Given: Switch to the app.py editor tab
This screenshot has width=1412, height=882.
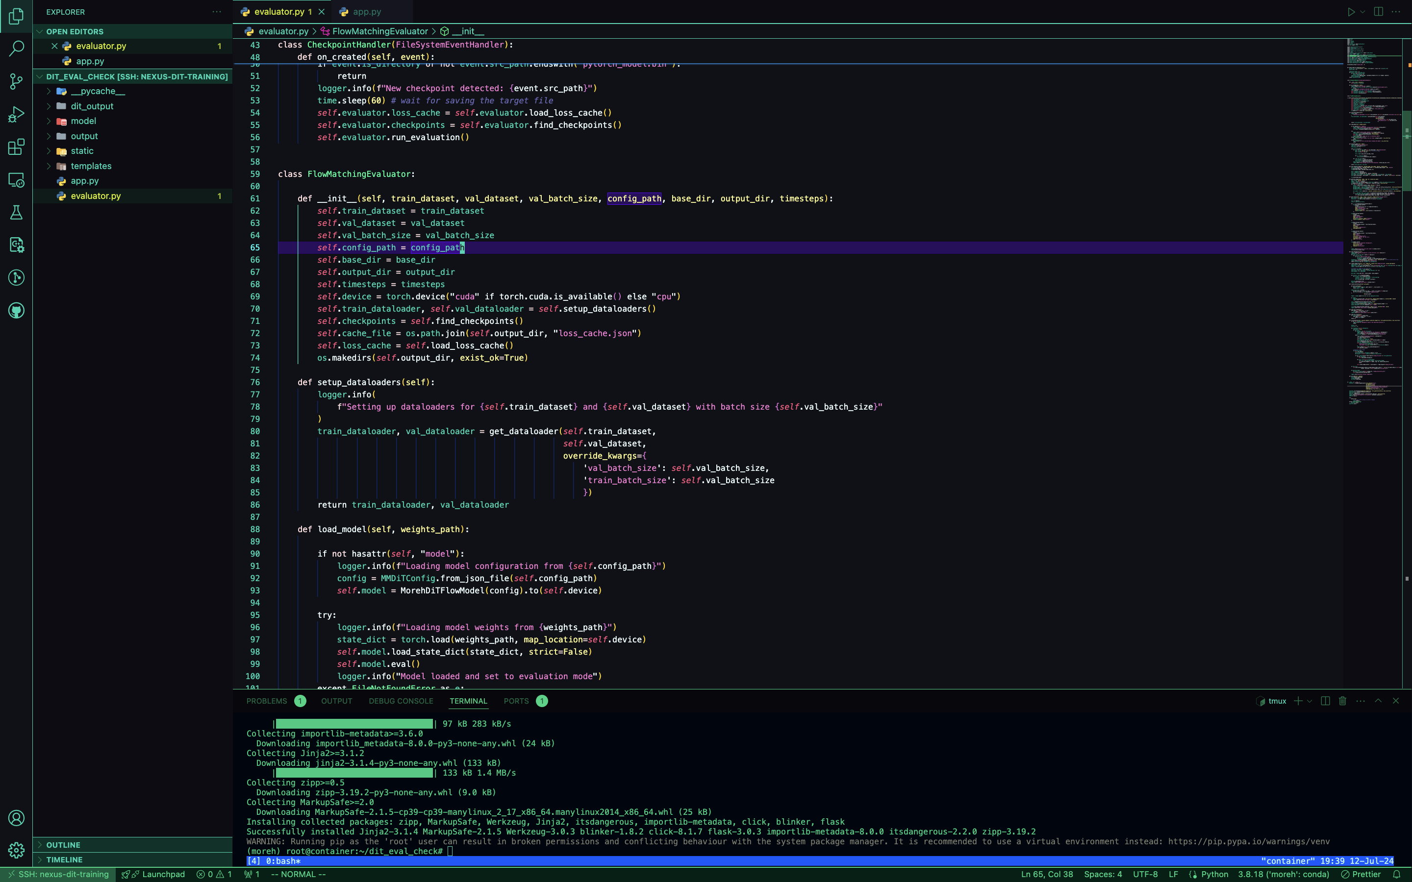Looking at the screenshot, I should point(366,12).
